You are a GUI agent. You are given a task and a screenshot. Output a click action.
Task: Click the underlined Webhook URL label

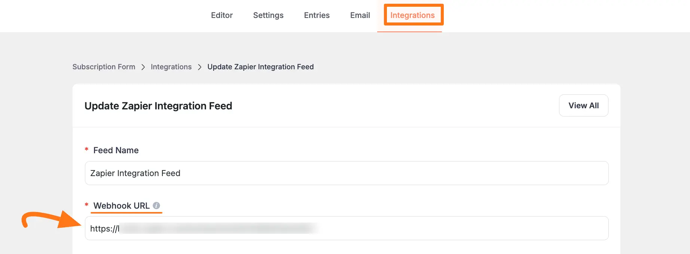click(121, 206)
